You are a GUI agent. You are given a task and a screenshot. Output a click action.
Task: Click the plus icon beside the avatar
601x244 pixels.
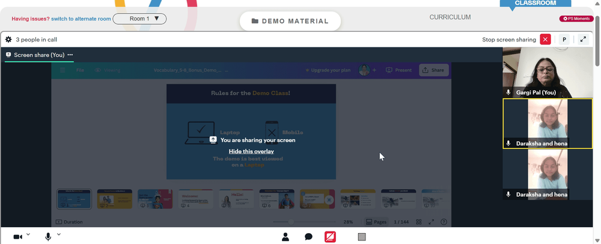click(x=374, y=70)
